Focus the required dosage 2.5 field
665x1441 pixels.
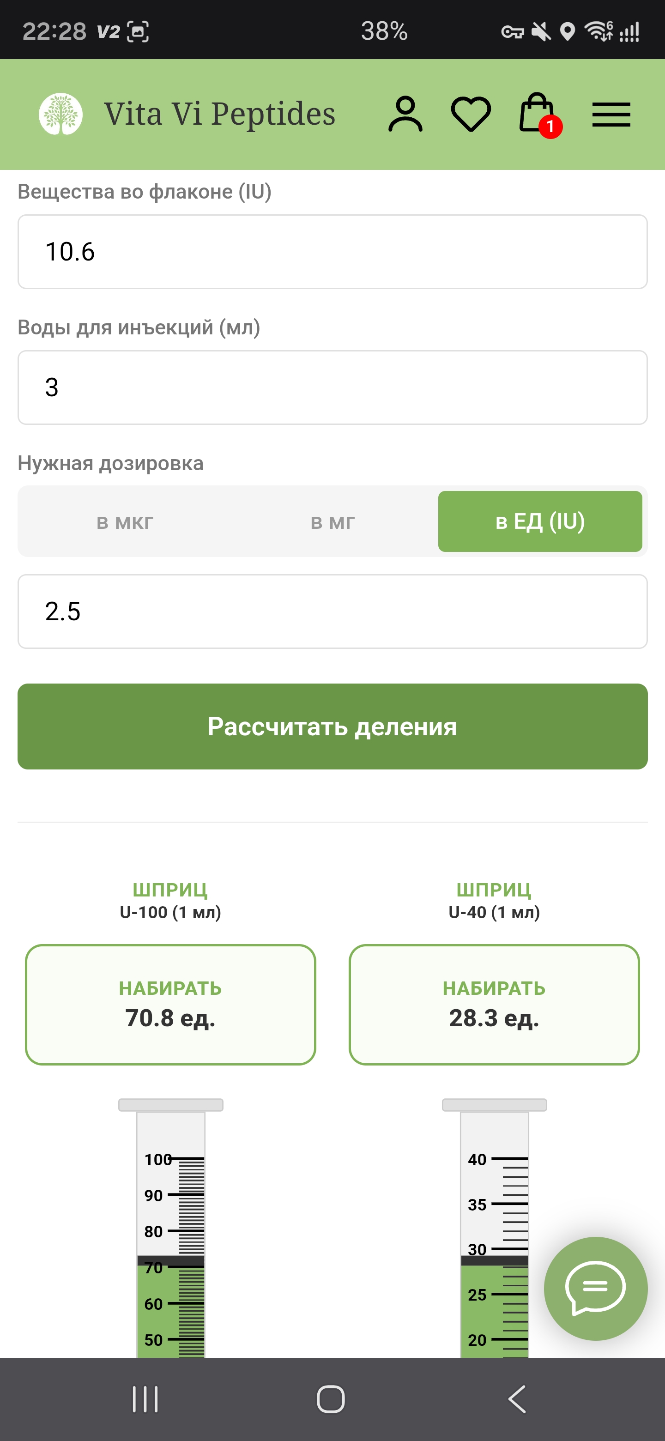(x=333, y=612)
